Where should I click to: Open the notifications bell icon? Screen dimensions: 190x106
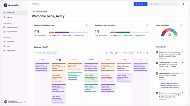[x=183, y=4]
